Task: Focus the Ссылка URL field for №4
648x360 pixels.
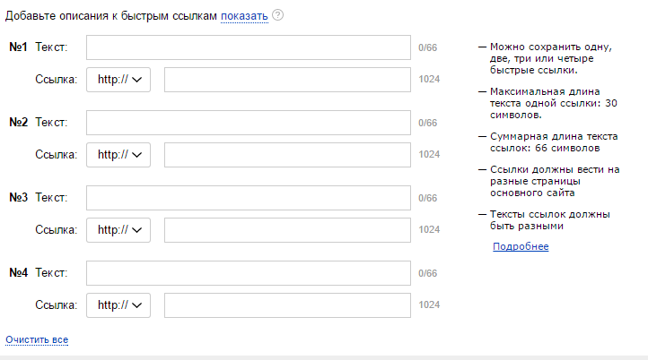Action: click(287, 304)
